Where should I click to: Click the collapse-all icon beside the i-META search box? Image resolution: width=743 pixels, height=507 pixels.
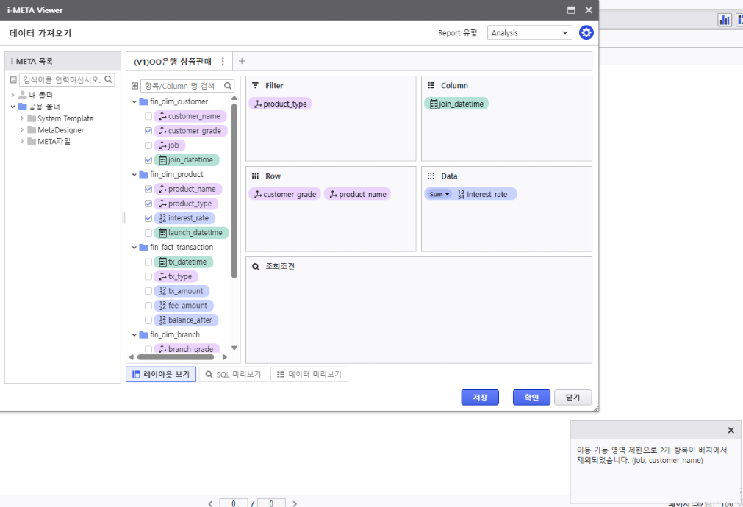click(13, 79)
